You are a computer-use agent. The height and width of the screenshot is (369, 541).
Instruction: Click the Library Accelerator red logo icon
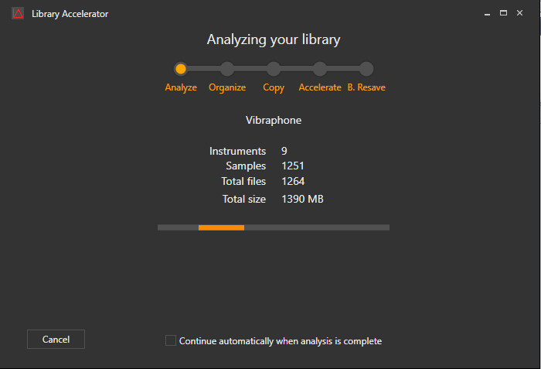18,13
